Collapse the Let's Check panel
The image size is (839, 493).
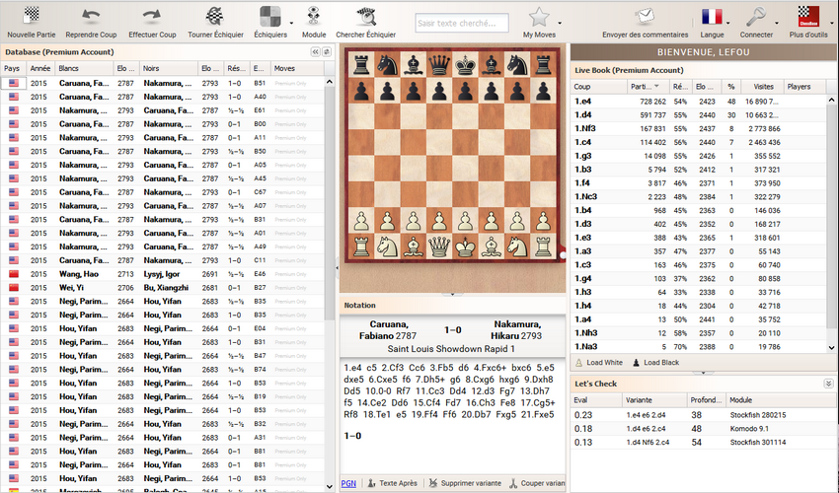[x=828, y=384]
